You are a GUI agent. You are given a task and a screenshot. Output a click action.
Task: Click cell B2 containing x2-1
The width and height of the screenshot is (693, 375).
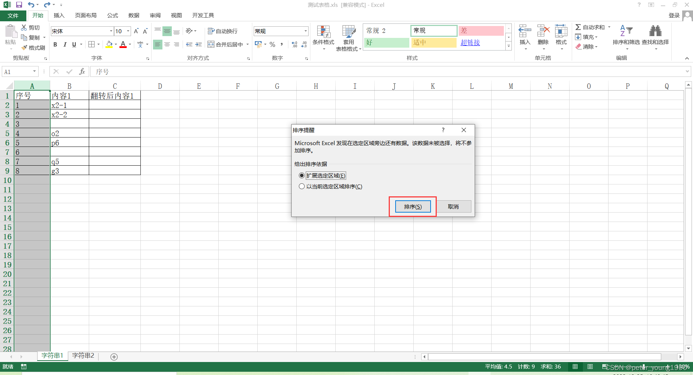pyautogui.click(x=69, y=105)
